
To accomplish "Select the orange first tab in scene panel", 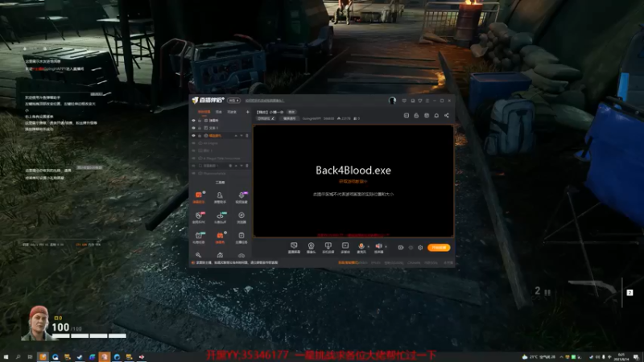I will [204, 112].
